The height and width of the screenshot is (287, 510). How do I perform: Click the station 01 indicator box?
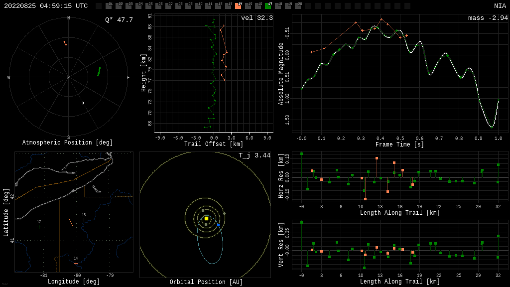[109, 6]
